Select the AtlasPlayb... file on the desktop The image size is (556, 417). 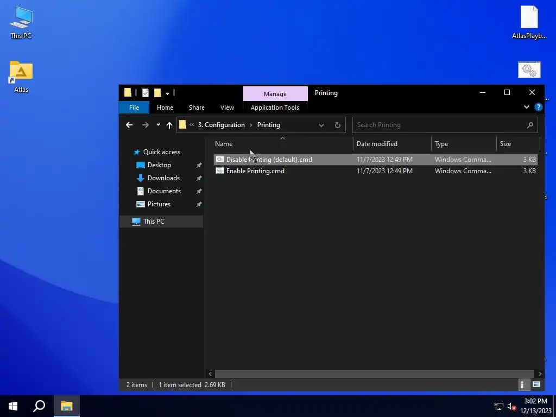529,22
